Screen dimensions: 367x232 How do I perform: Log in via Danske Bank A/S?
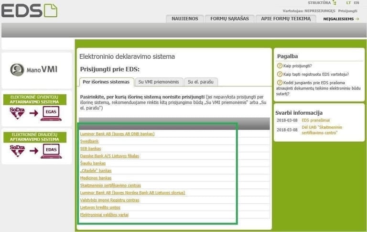coord(109,156)
